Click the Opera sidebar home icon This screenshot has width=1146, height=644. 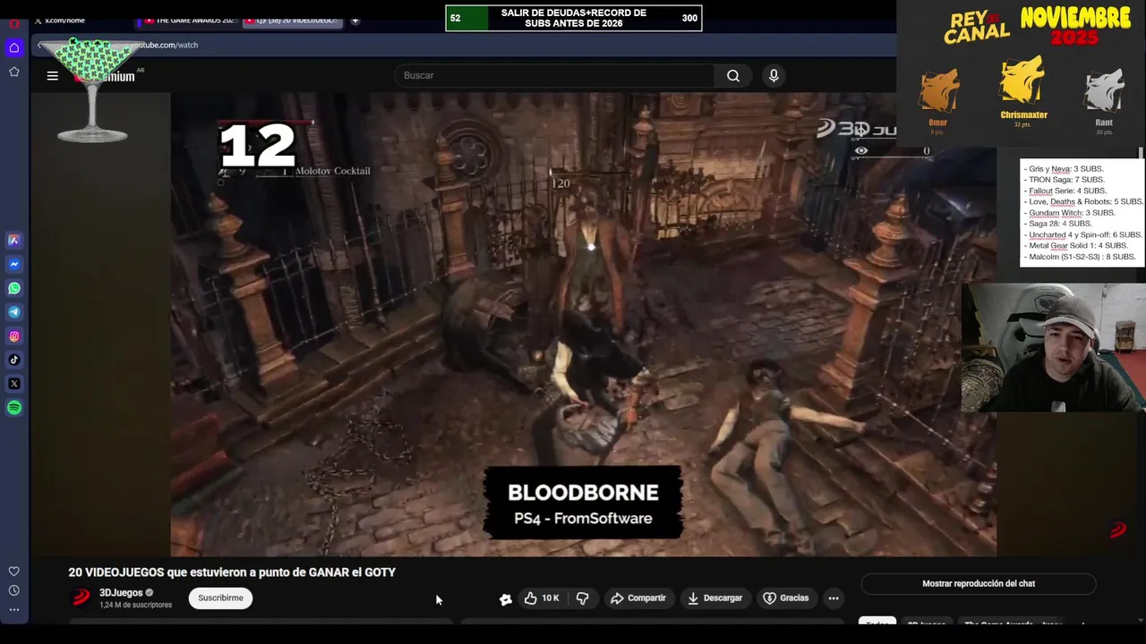[x=14, y=47]
